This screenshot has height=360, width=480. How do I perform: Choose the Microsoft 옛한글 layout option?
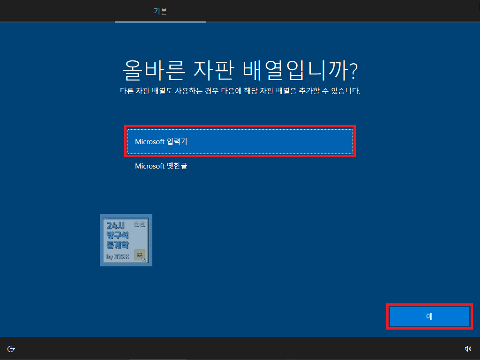240,166
